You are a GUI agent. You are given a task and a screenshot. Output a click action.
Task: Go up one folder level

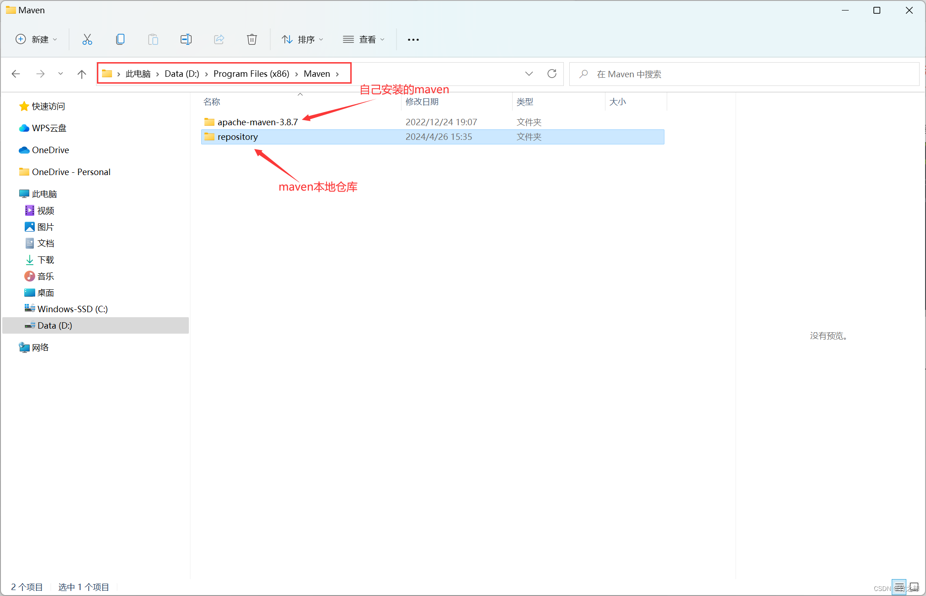81,74
